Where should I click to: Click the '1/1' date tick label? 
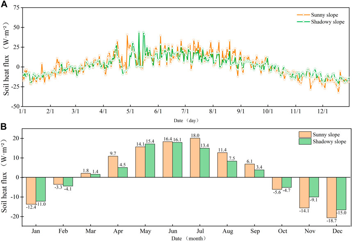(23, 111)
